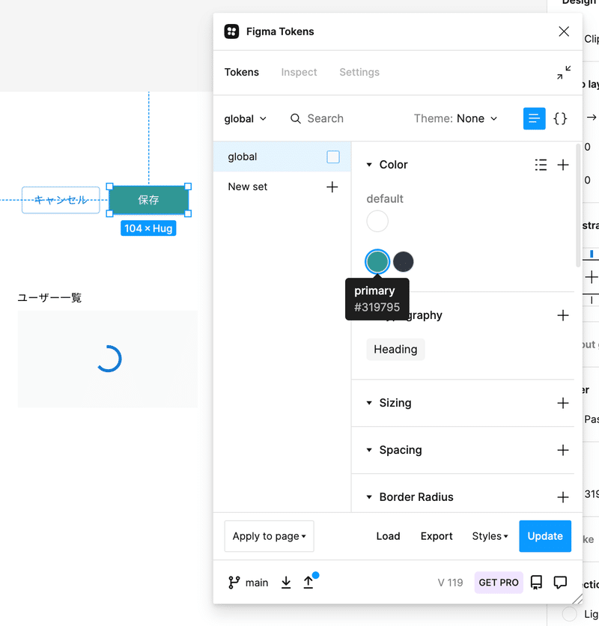
Task: Select the ユーザー一覧 frame label
Action: (49, 298)
